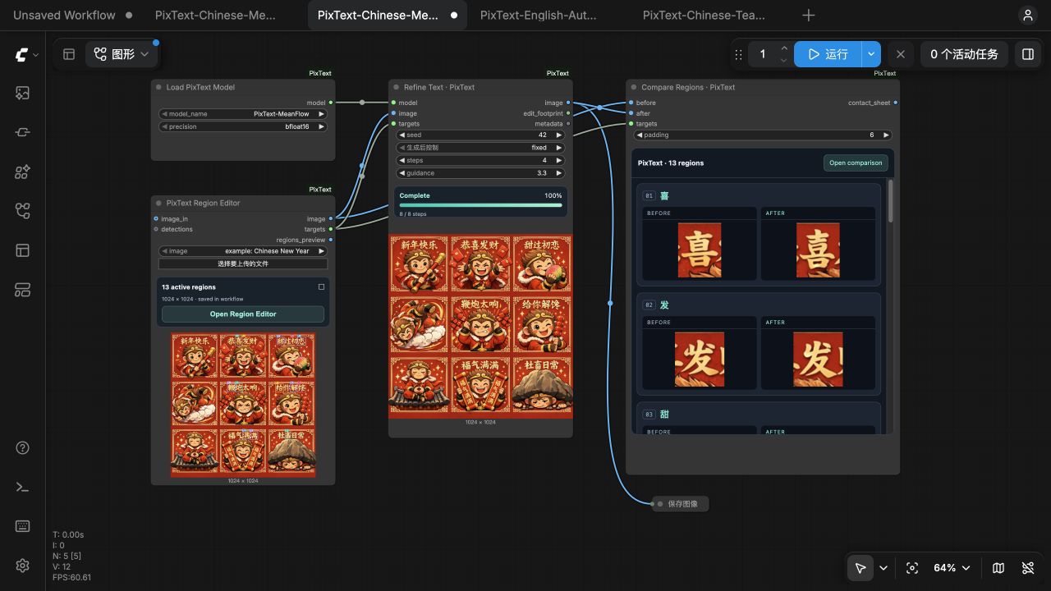Viewport: 1051px width, 591px height.
Task: Click Open Region Editor button
Action: click(243, 314)
